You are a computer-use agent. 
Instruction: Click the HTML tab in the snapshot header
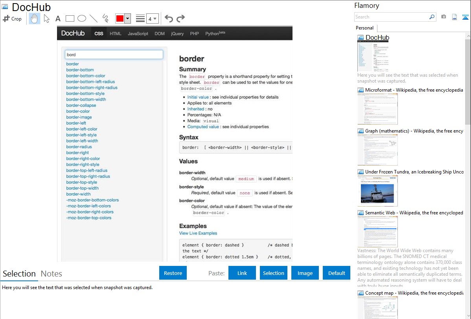(115, 34)
